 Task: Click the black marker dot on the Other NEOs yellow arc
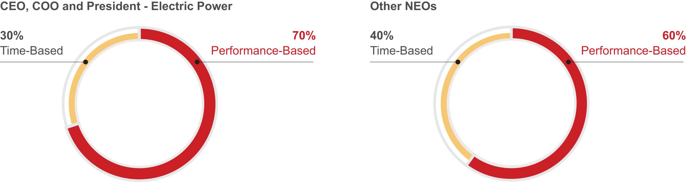click(458, 62)
